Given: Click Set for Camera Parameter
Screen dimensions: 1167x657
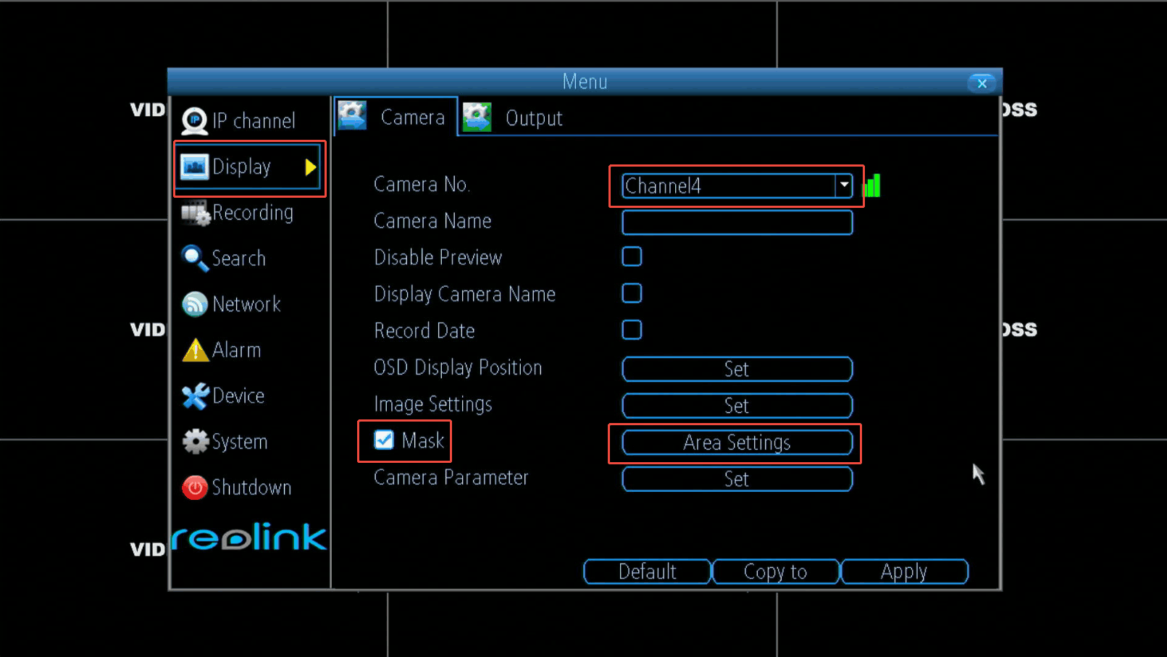Looking at the screenshot, I should tap(737, 479).
